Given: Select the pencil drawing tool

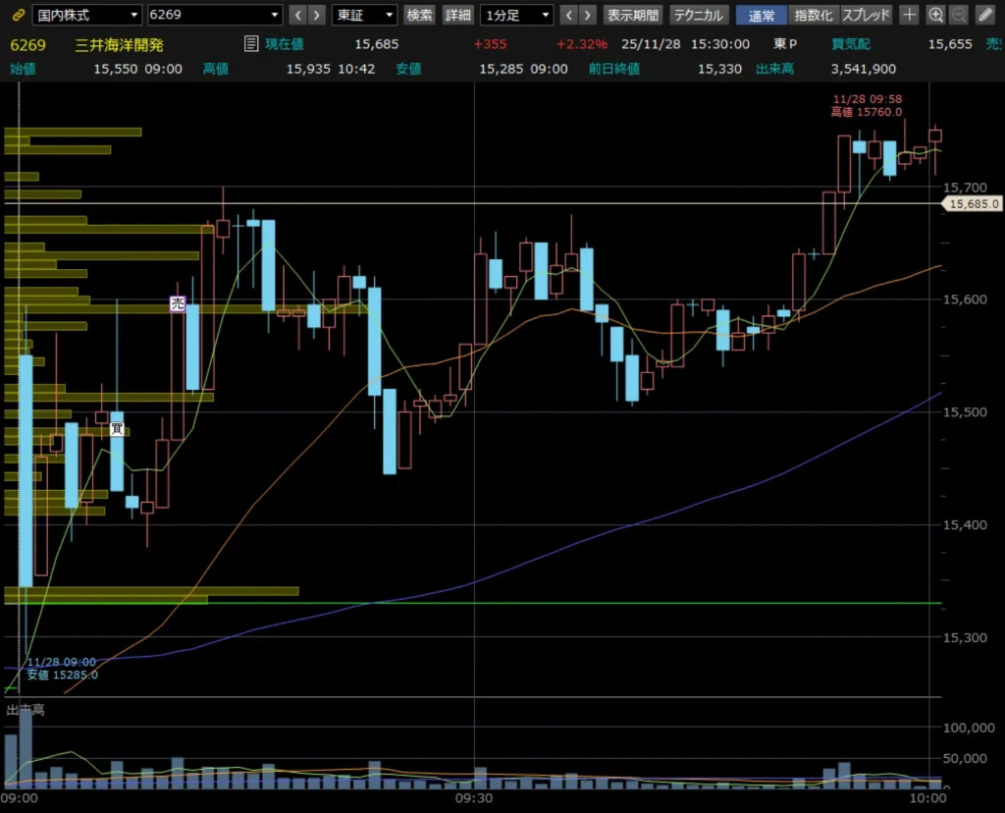Looking at the screenshot, I should tap(983, 15).
